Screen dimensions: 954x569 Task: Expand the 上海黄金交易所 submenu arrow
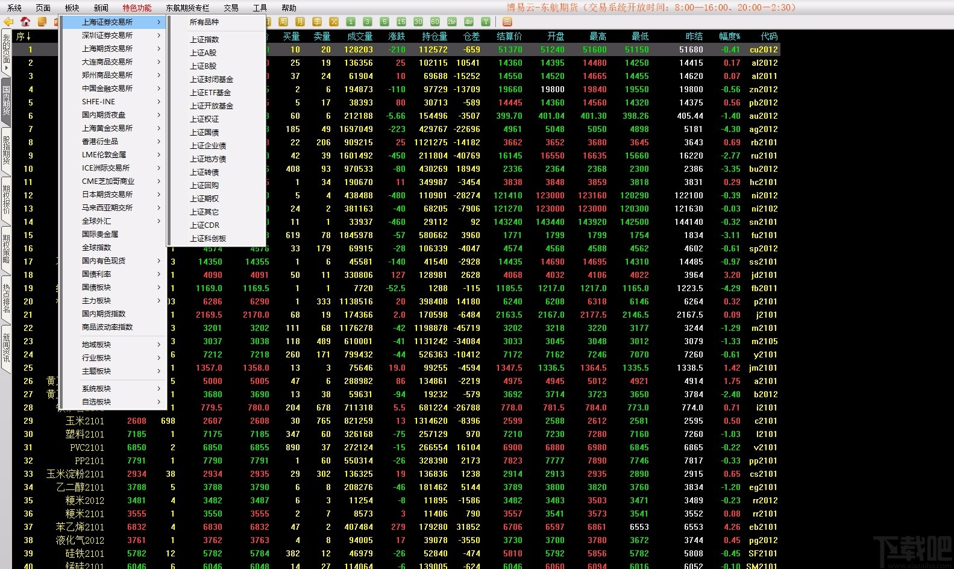(x=159, y=128)
